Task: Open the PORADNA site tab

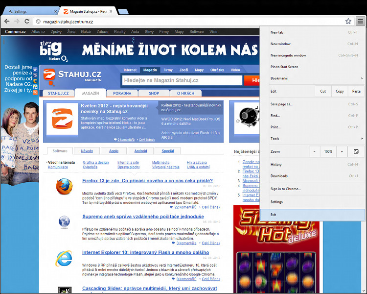Action: [122, 93]
